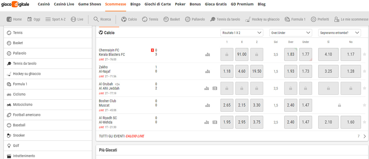Image resolution: width=369 pixels, height=159 pixels.
Task: Open stats icon for Zakho match
Action: pos(208,72)
